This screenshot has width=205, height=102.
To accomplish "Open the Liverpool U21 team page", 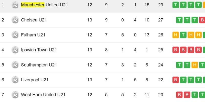I will 35,80.
